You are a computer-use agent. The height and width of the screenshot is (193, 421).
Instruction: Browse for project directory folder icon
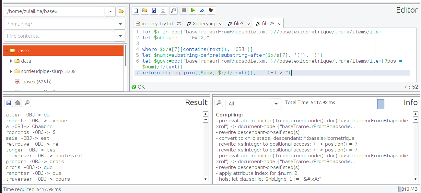pos(121,11)
